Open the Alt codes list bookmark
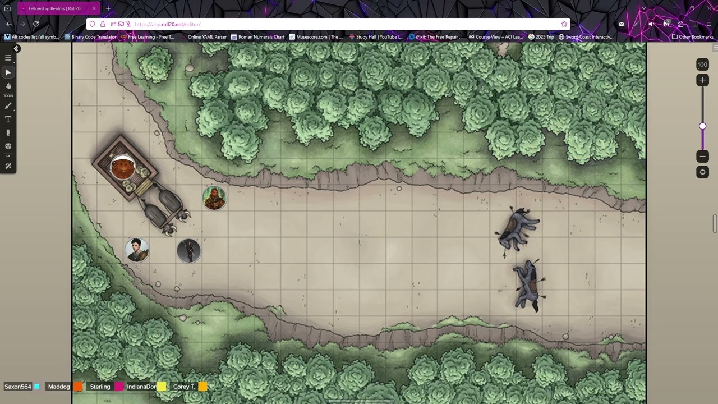The width and height of the screenshot is (718, 404). tap(32, 37)
